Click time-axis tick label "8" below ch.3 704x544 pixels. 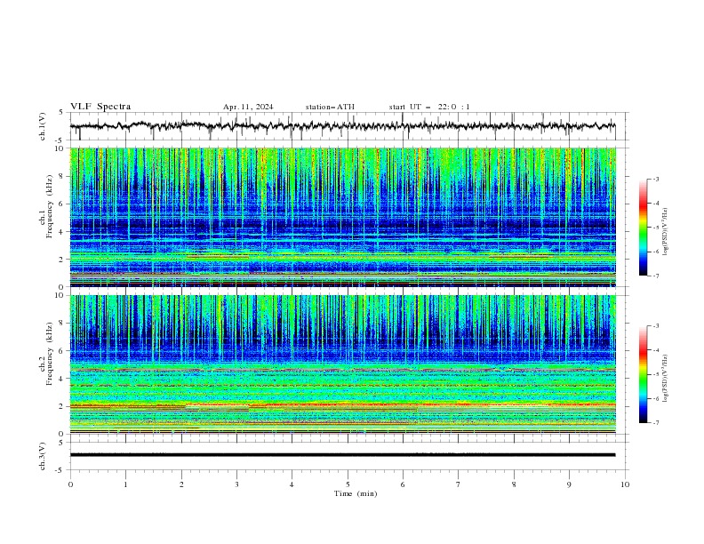514,484
